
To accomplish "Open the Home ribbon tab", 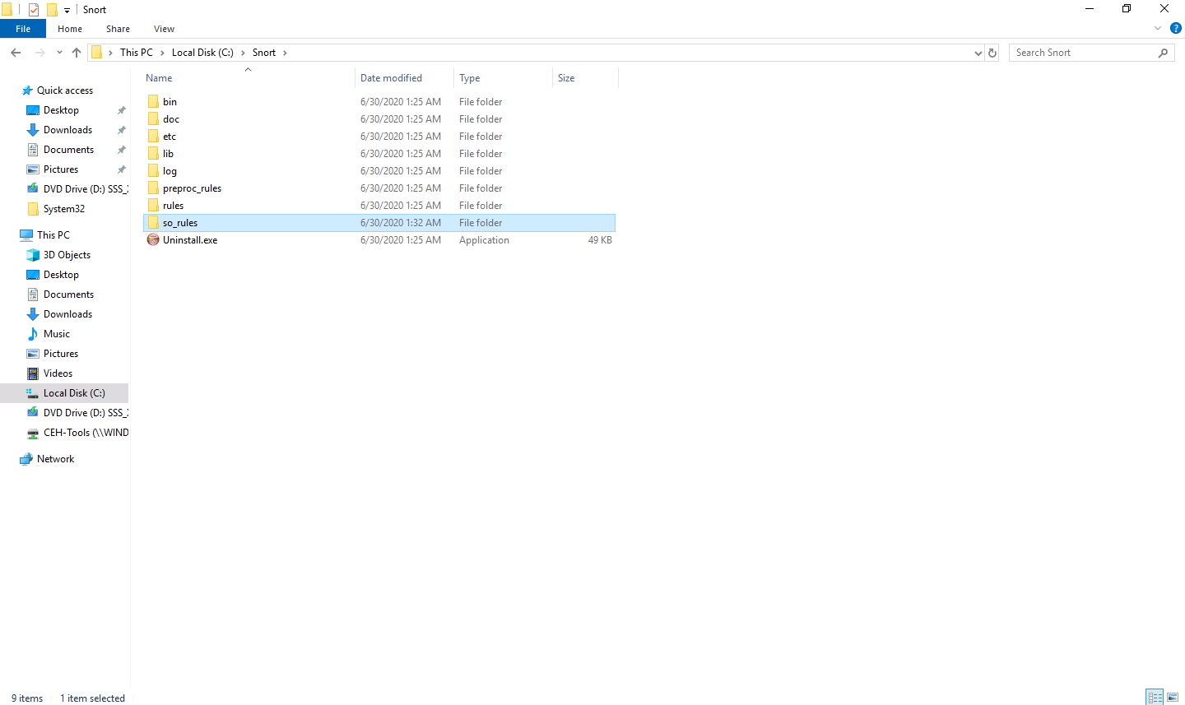I will click(x=70, y=29).
